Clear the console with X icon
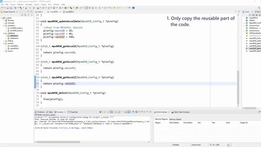The height and width of the screenshot is (147, 261). click(x=100, y=112)
